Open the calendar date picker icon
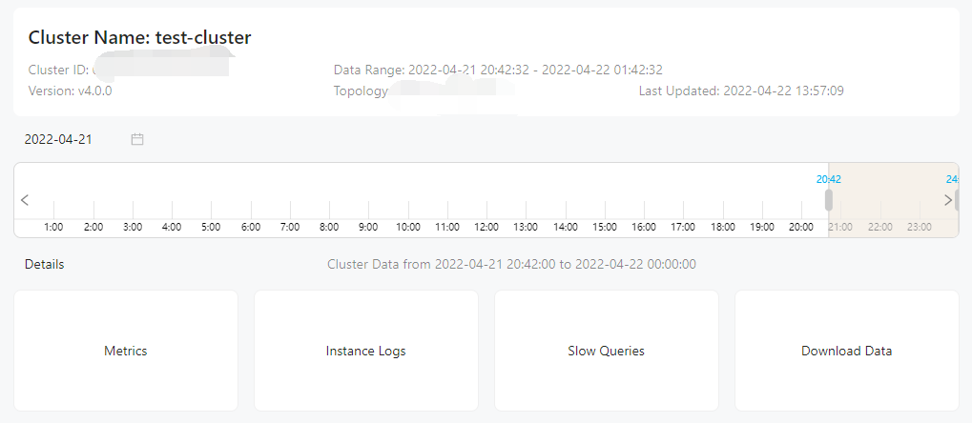Viewport: 972px width, 423px height. tap(137, 139)
